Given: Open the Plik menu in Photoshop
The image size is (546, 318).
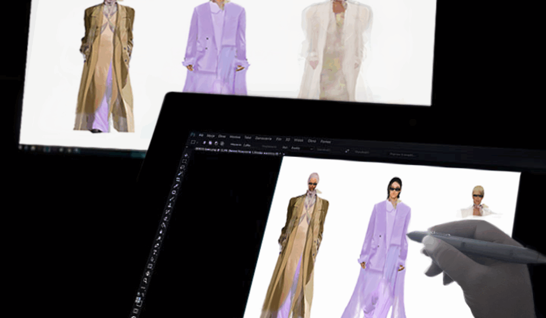Looking at the screenshot, I should (x=201, y=135).
